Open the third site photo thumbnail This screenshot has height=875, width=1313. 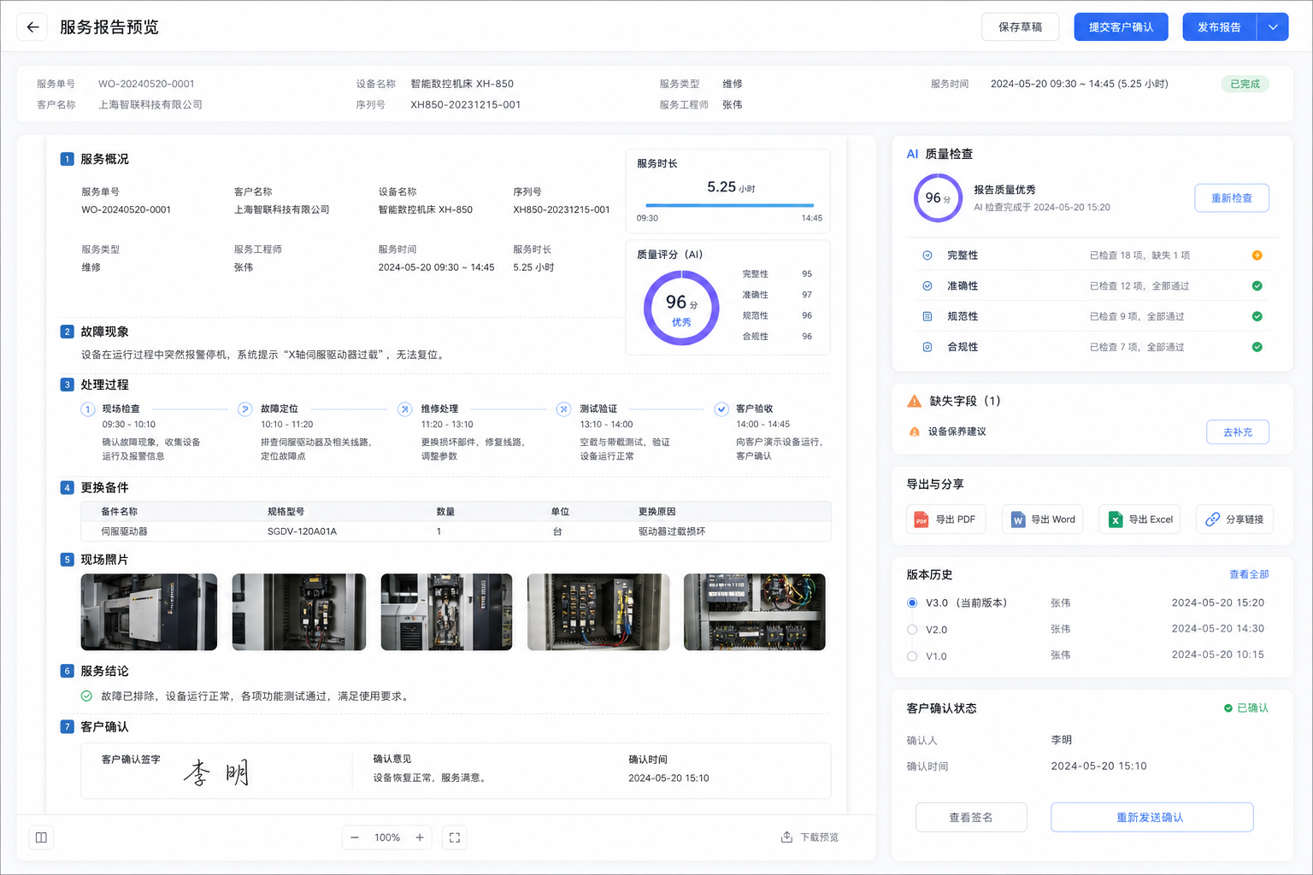coord(446,612)
